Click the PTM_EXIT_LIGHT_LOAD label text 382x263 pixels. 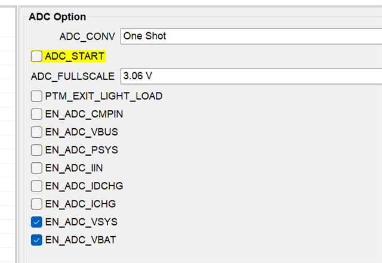click(x=103, y=96)
